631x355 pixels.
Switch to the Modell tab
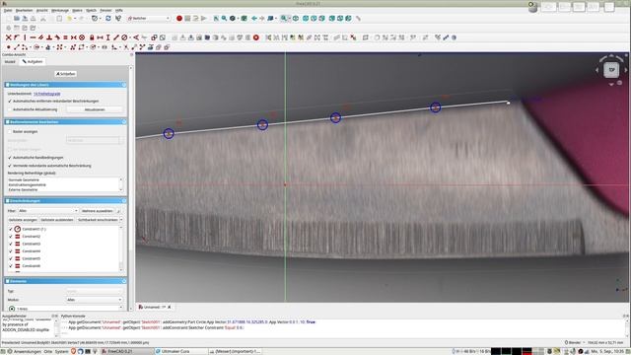point(10,61)
